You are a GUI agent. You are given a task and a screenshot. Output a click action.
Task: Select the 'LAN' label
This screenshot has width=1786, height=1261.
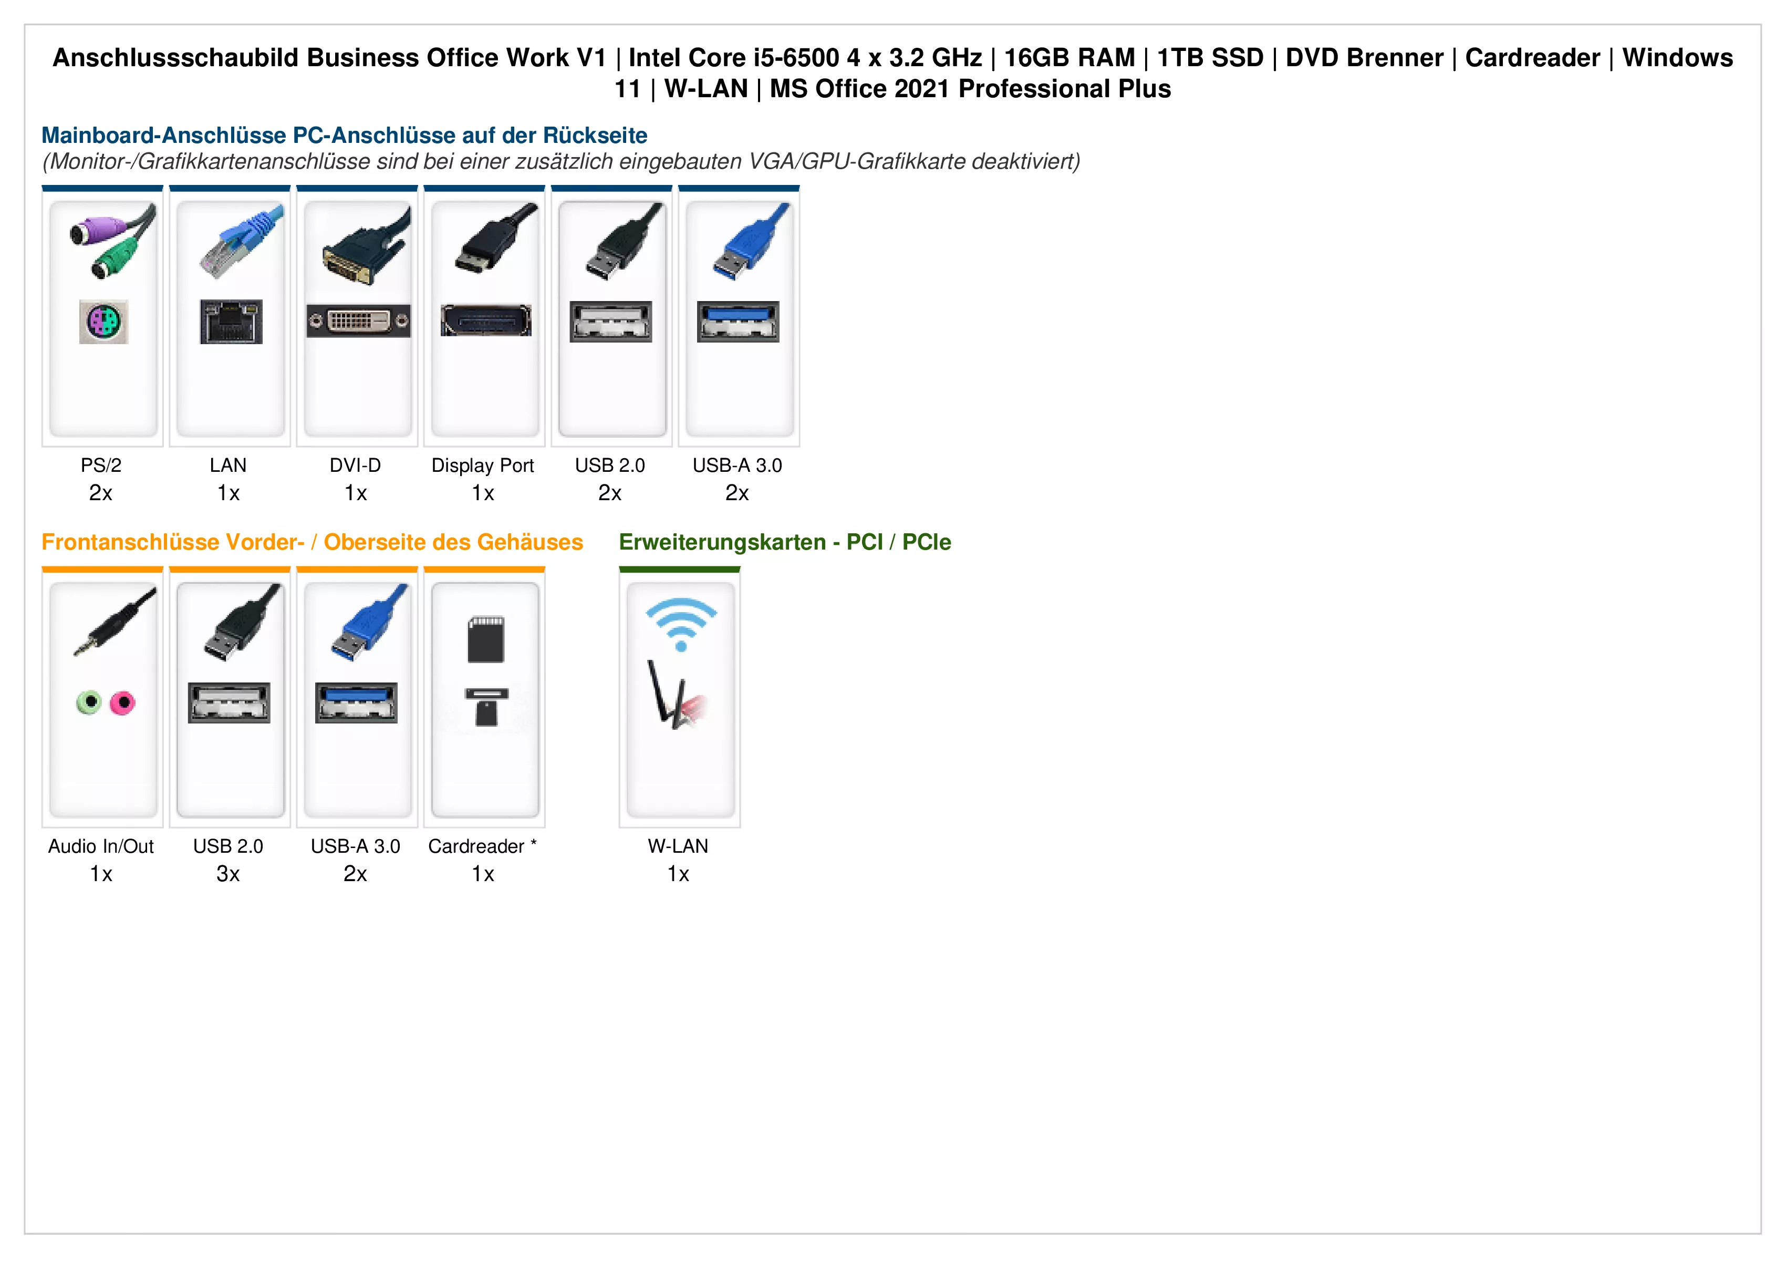click(x=228, y=465)
